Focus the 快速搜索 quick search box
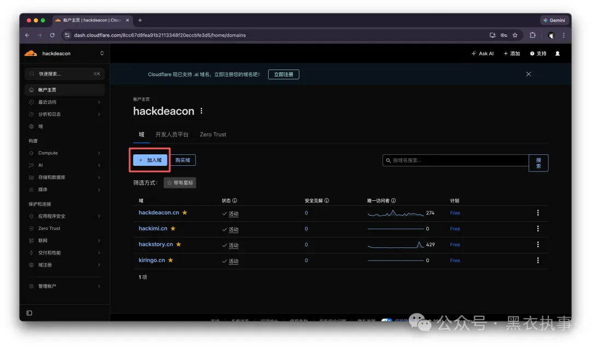This screenshot has height=347, width=591. pyautogui.click(x=65, y=73)
